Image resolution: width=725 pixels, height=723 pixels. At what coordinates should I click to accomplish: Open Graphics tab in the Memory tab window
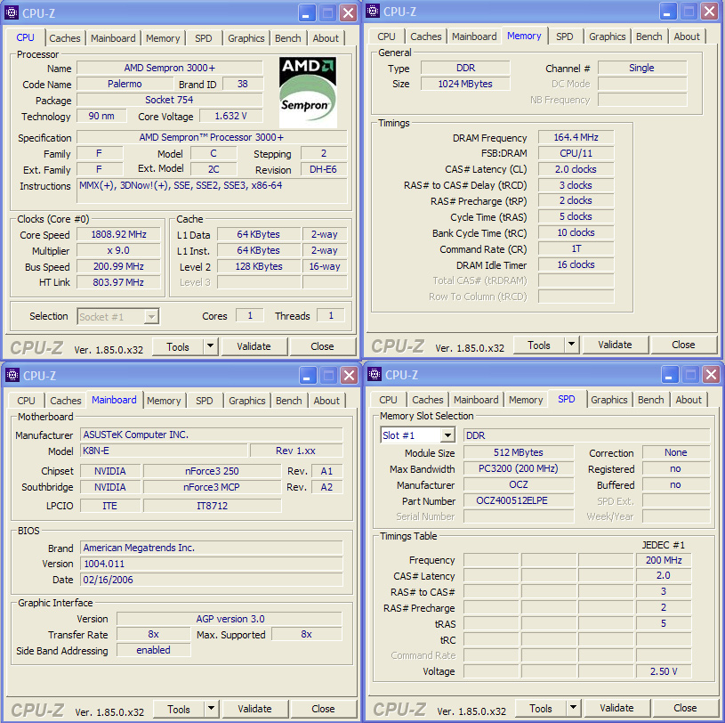tap(607, 37)
